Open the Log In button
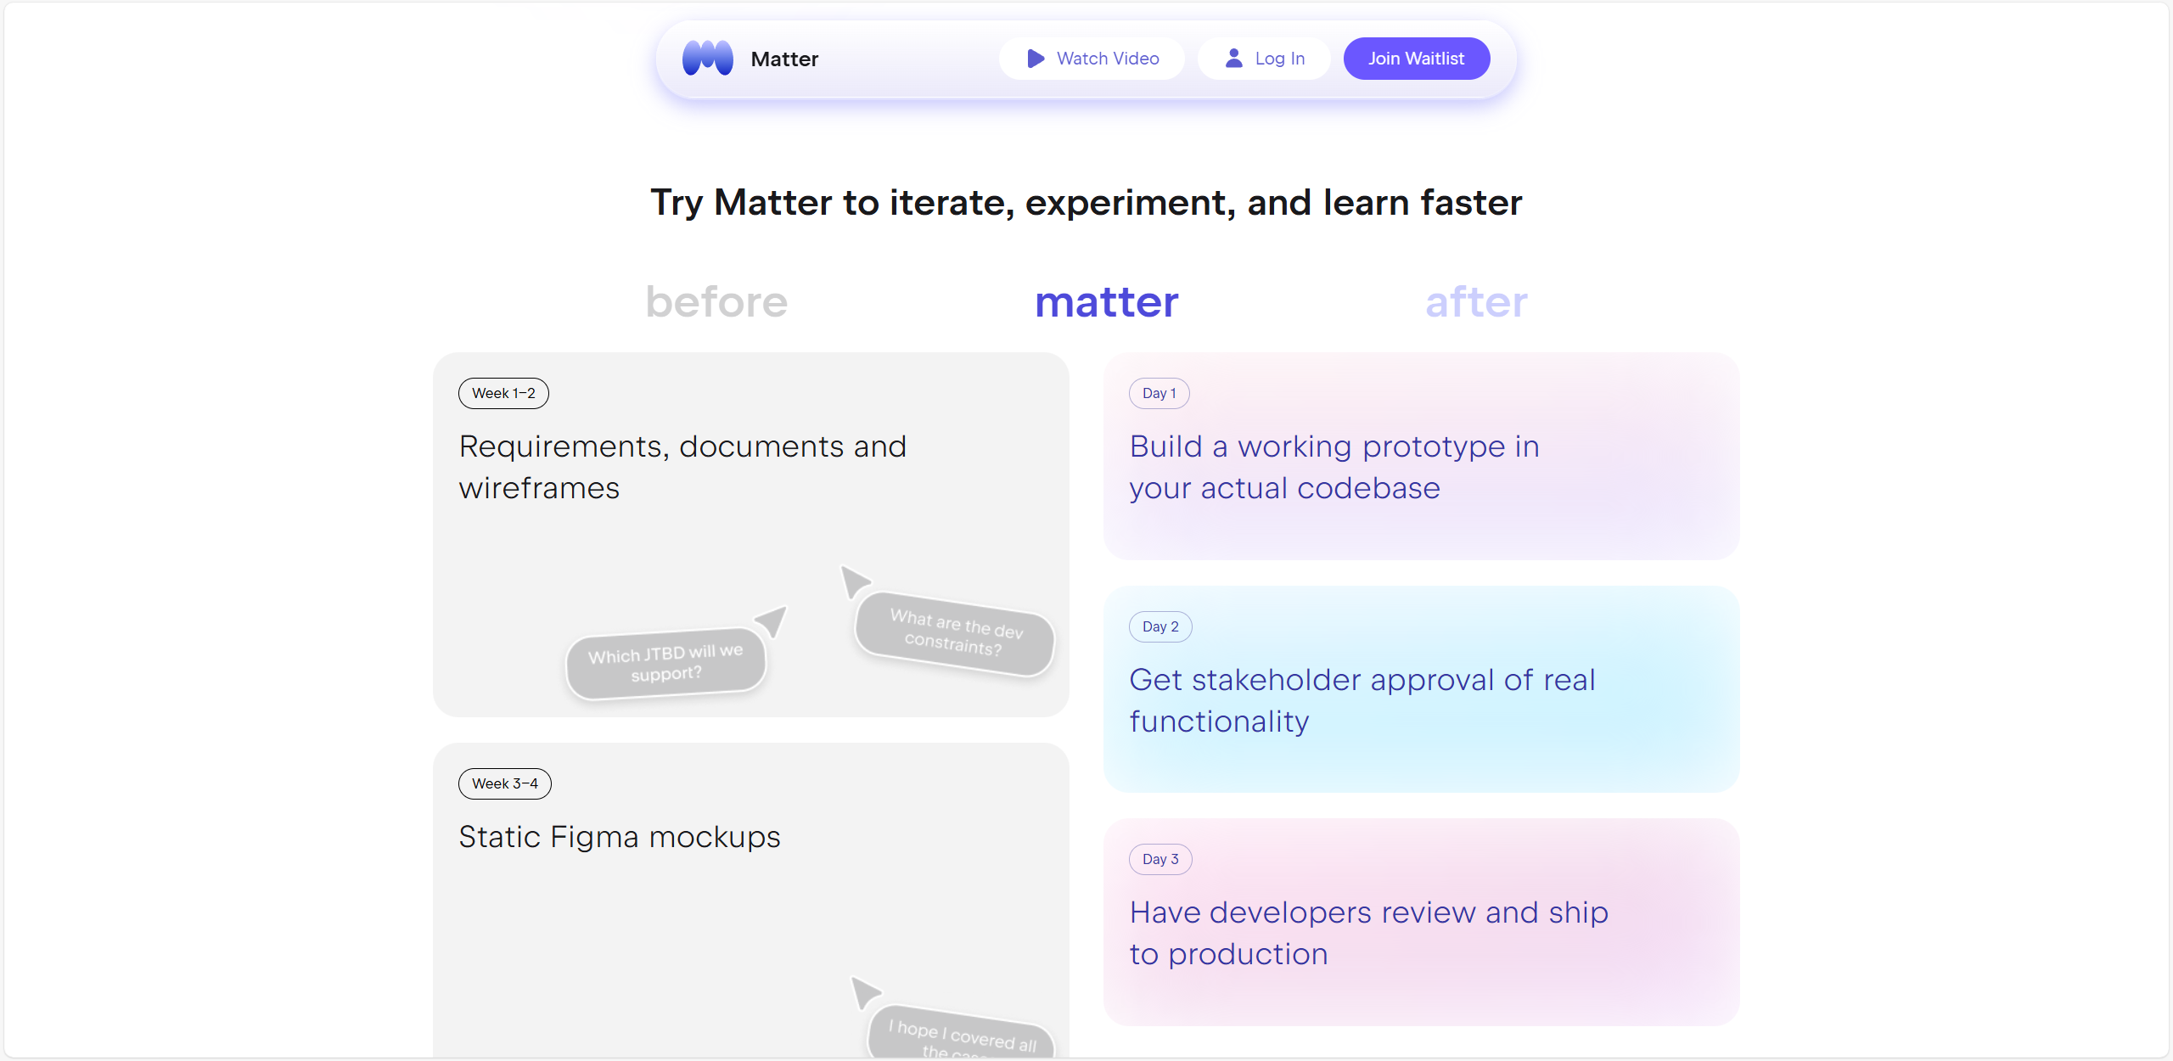Viewport: 2173px width, 1061px height. point(1264,59)
